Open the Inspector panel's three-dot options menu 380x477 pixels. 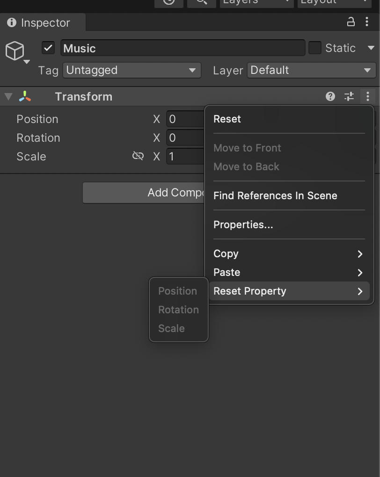367,22
